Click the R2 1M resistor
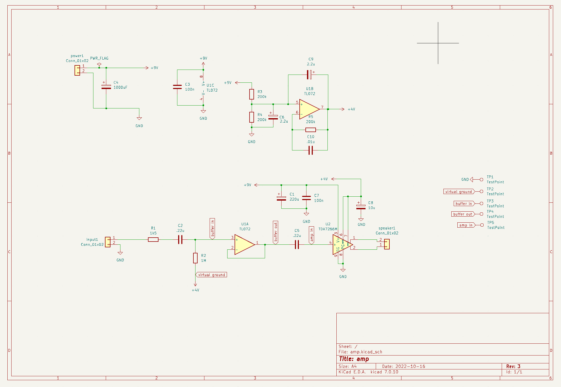561x387 pixels. pos(195,258)
